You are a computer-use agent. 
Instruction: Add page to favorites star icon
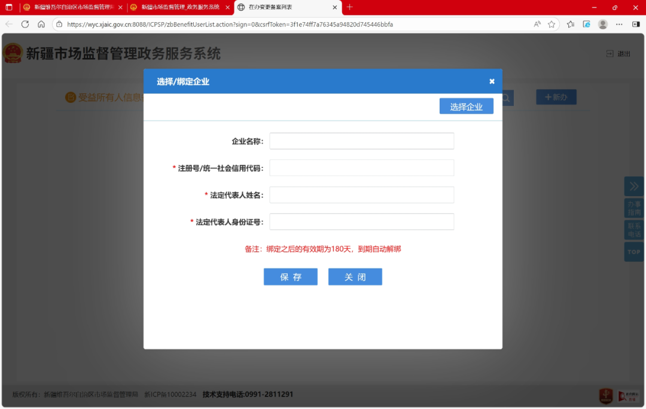(551, 25)
